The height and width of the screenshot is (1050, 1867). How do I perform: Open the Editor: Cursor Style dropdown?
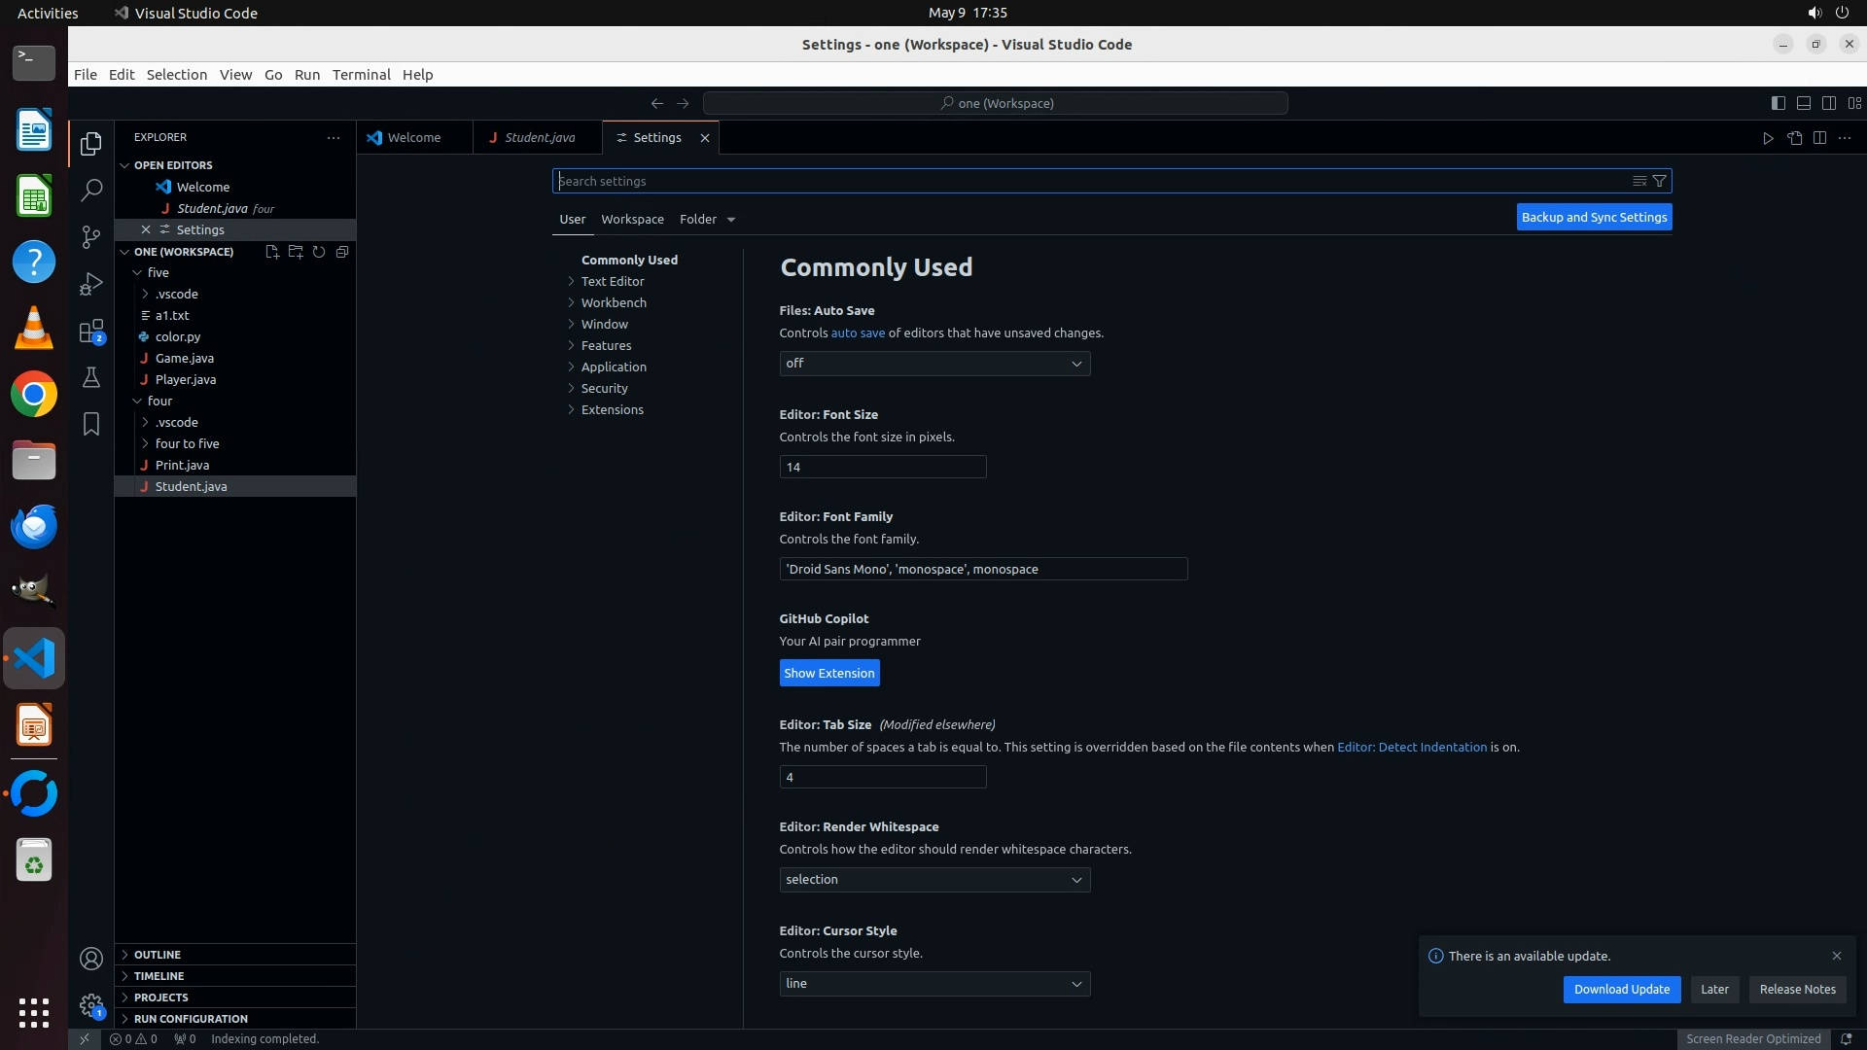[933, 984]
